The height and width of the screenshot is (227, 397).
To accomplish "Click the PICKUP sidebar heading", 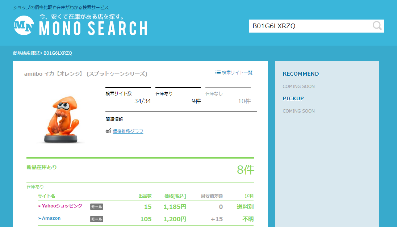I will [293, 98].
